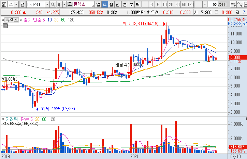Select the magenta 5 moving average legend
The width and height of the screenshot is (247, 159).
[44, 20]
